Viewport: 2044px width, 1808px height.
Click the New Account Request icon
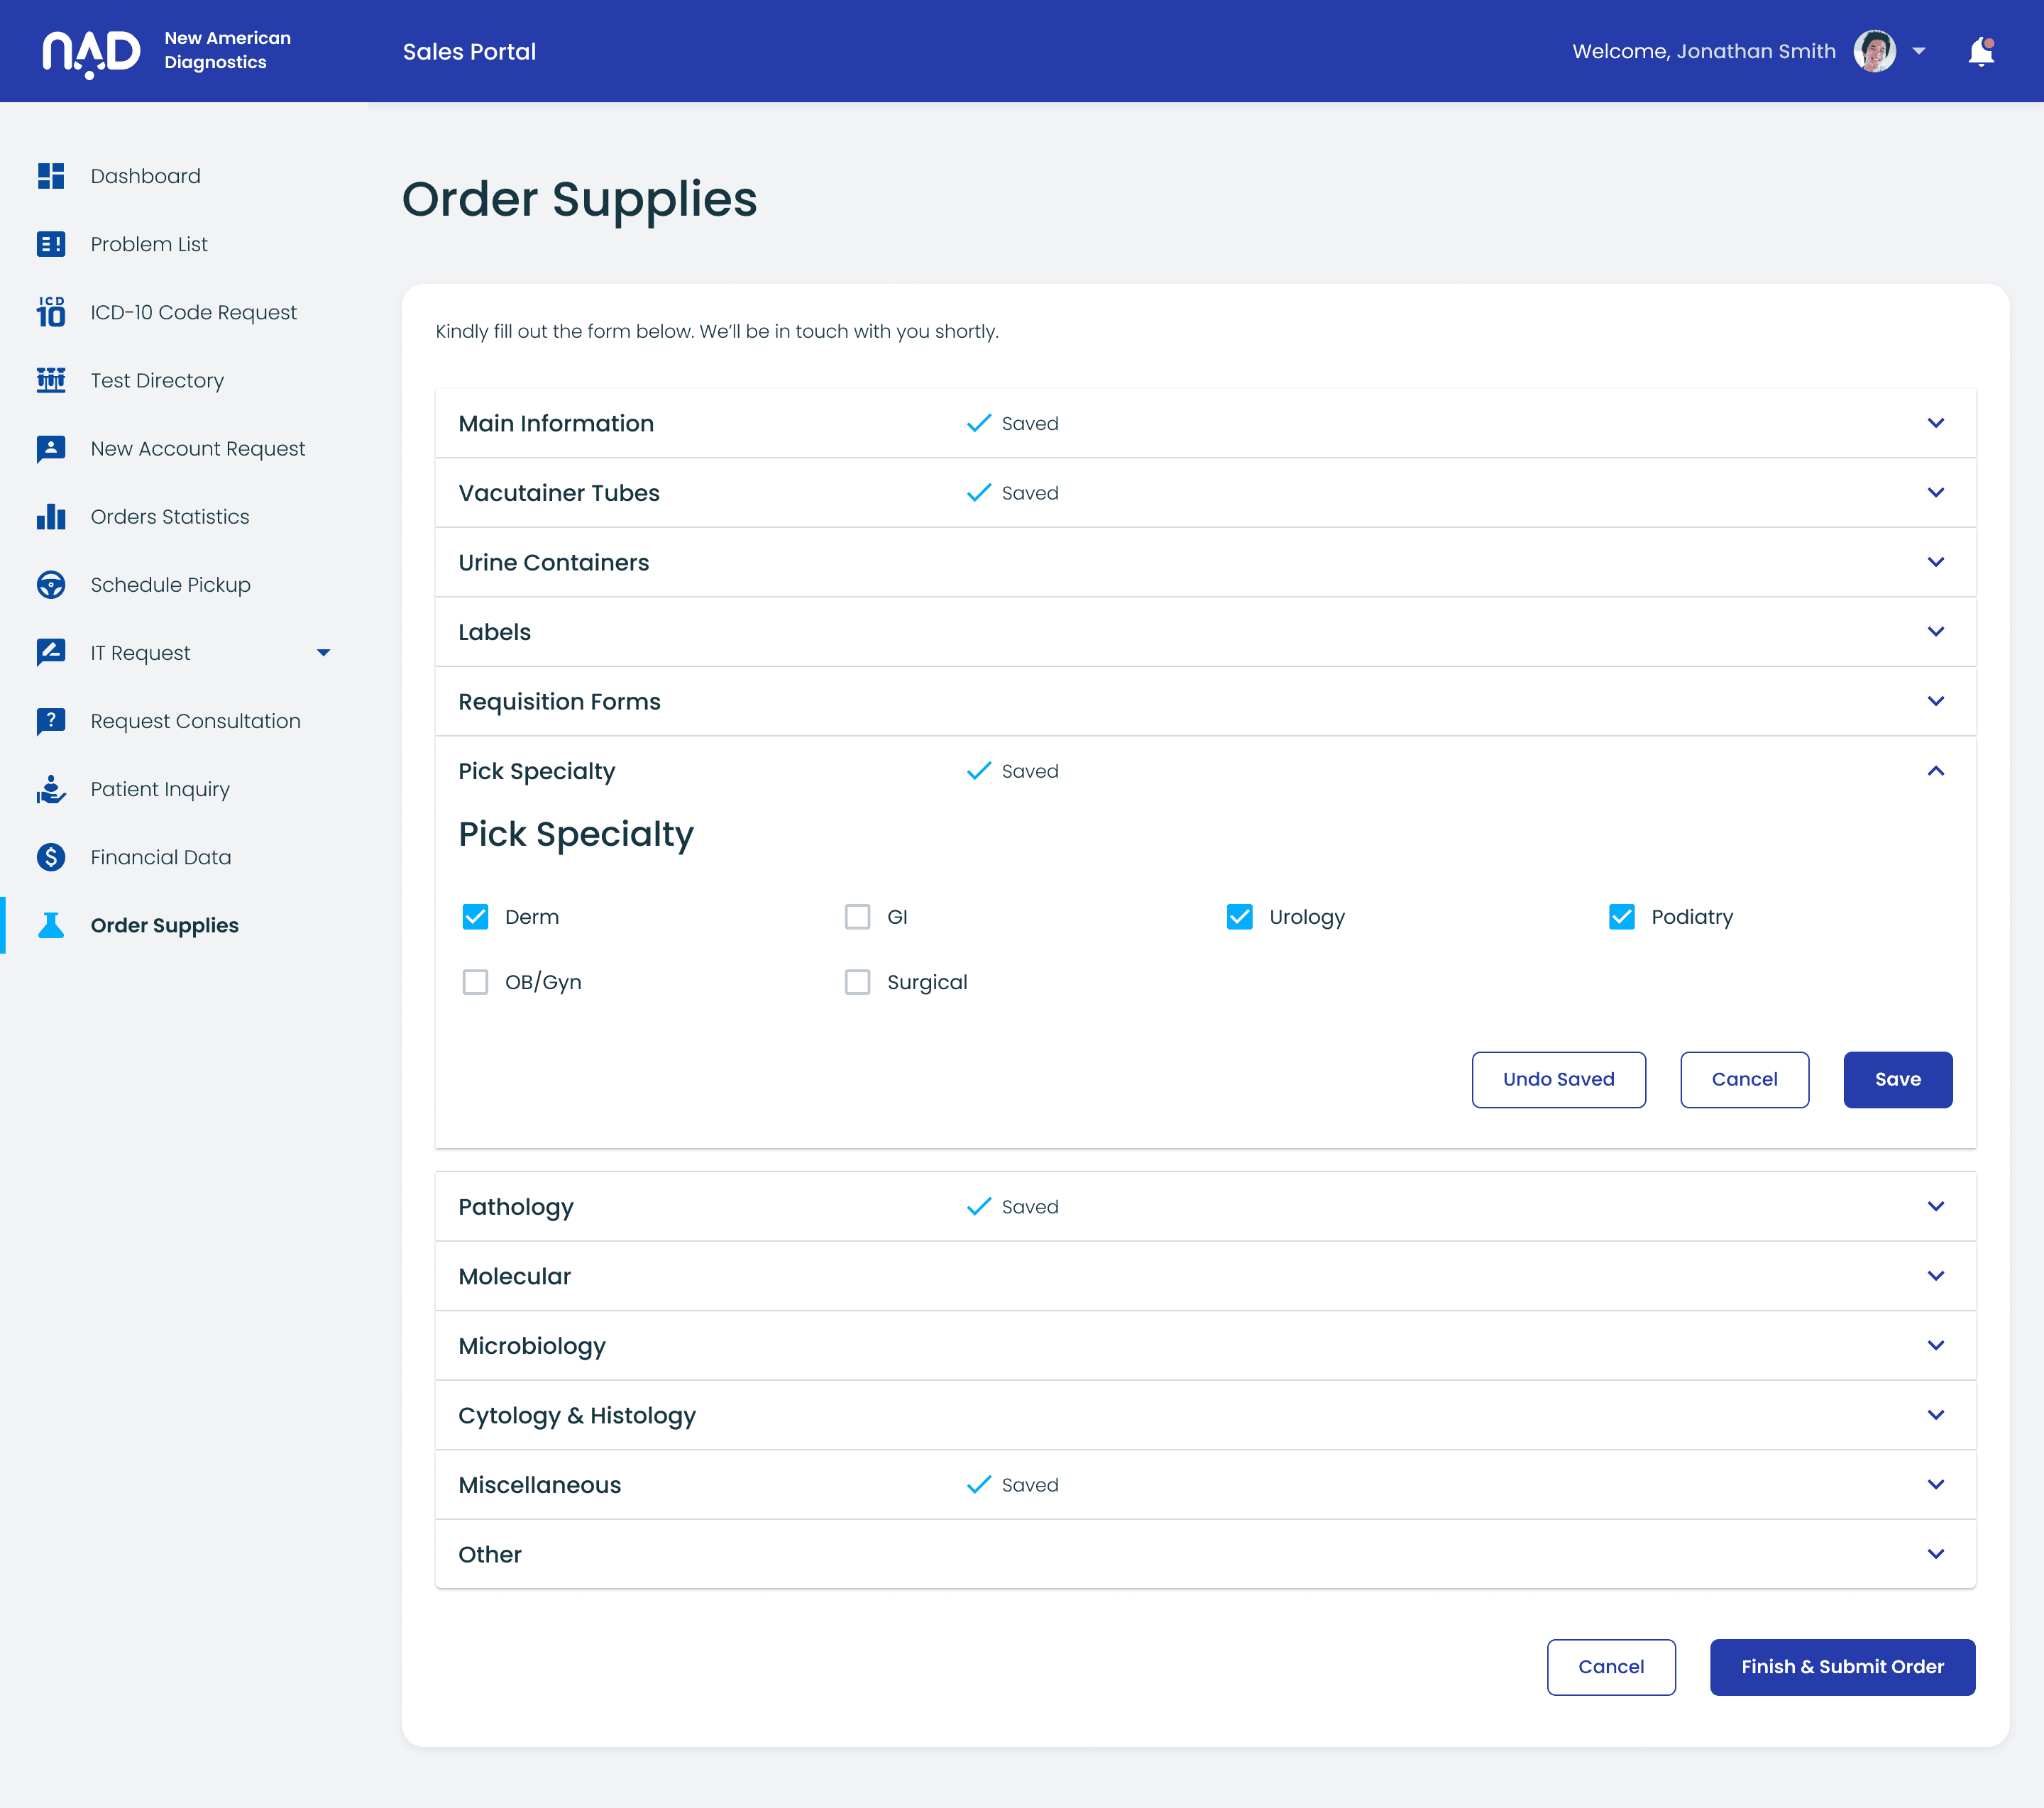51,449
